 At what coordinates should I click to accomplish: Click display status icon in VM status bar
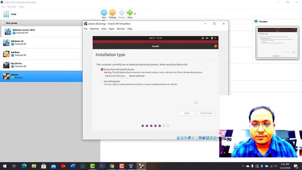pos(200,137)
